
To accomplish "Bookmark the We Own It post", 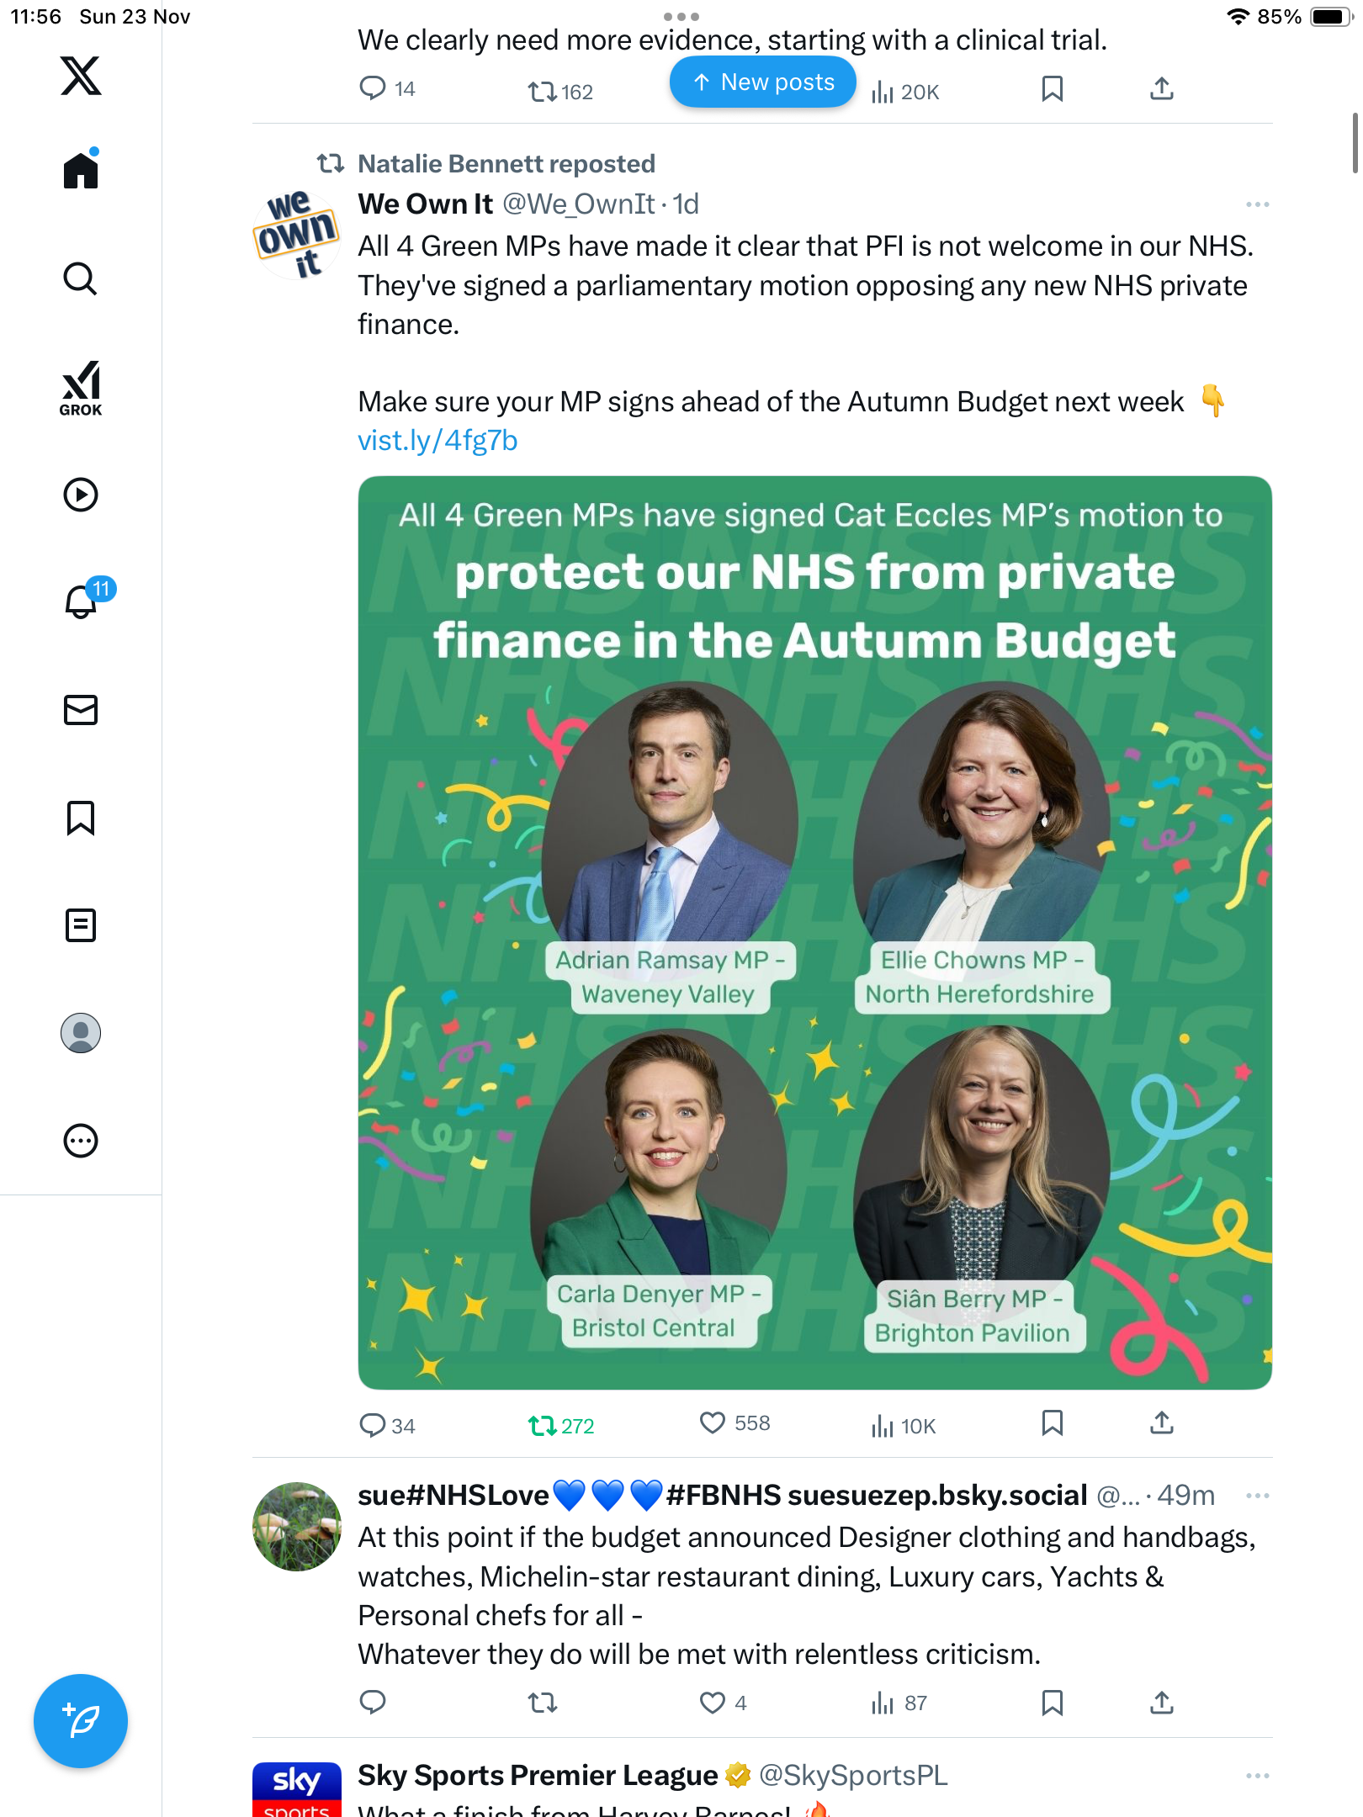I will (1052, 1423).
